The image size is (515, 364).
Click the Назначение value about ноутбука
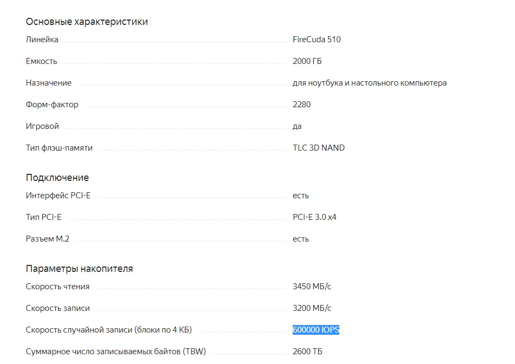coord(370,83)
